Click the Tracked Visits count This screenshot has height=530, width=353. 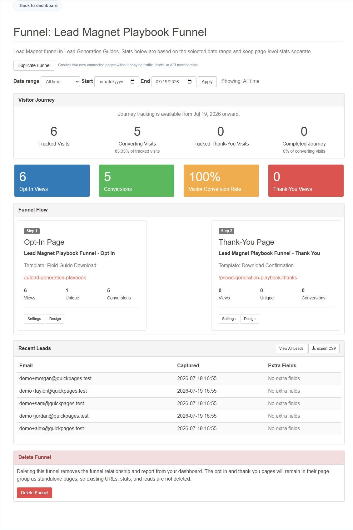coord(54,131)
